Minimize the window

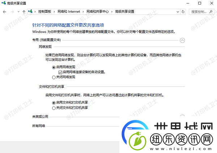click(x=188, y=3)
